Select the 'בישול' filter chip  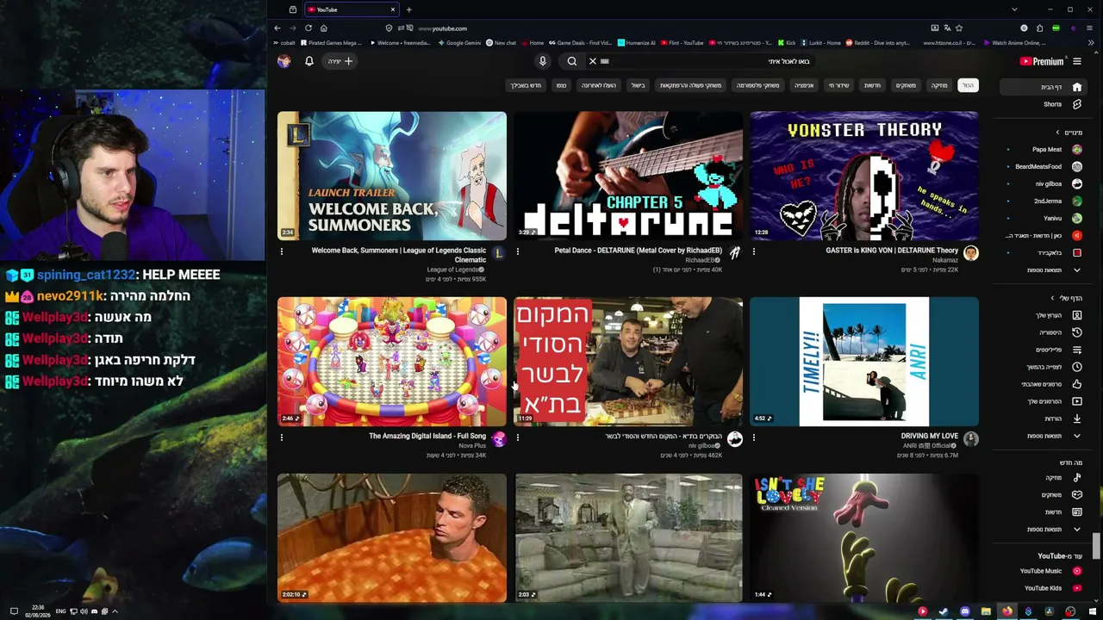[x=638, y=85]
